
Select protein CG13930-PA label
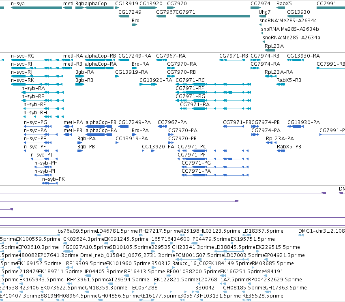(x=304, y=122)
